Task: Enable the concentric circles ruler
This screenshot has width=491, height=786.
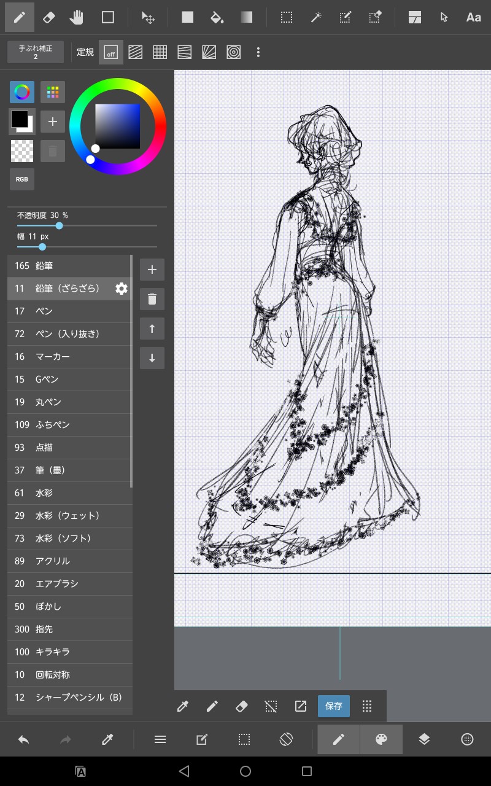Action: 233,52
